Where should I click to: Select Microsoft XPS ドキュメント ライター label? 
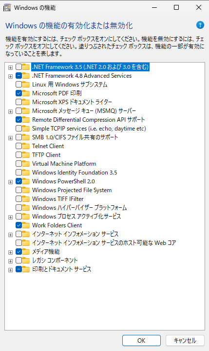(72, 102)
